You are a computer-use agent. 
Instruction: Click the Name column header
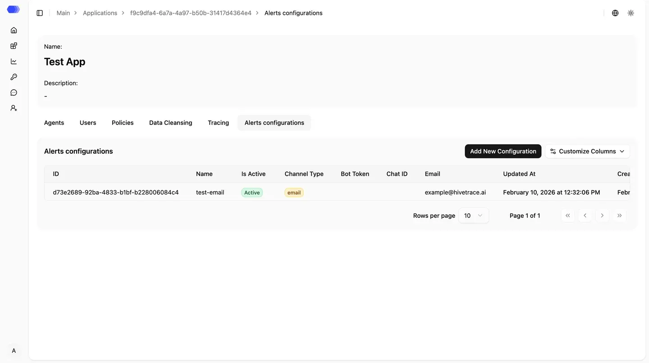point(204,174)
